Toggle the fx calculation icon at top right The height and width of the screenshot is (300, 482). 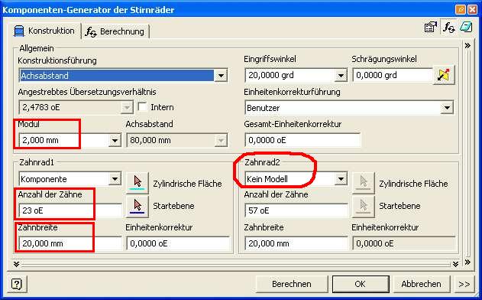tap(449, 28)
